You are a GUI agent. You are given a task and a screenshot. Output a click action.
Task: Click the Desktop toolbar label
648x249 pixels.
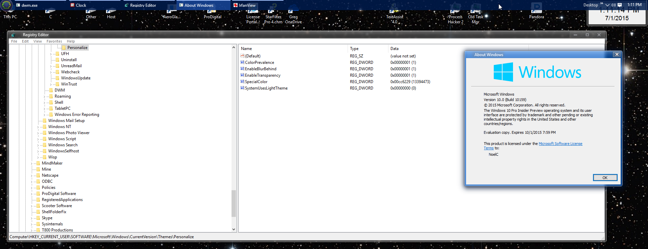(591, 5)
